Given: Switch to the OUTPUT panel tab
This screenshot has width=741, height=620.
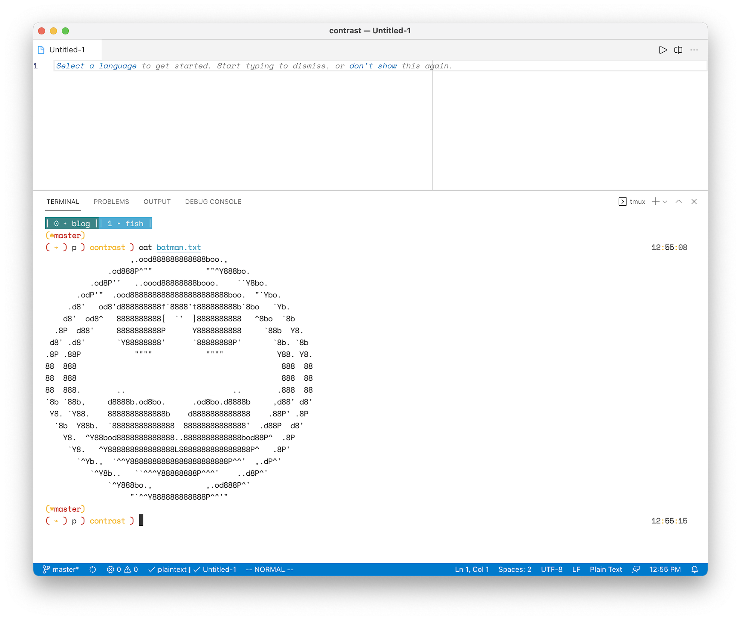Looking at the screenshot, I should point(157,202).
